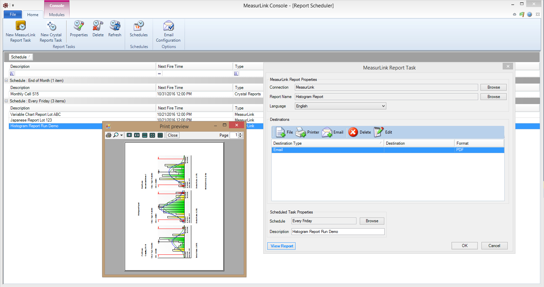Click the red Delete destination icon
544x287 pixels.
pyautogui.click(x=353, y=132)
